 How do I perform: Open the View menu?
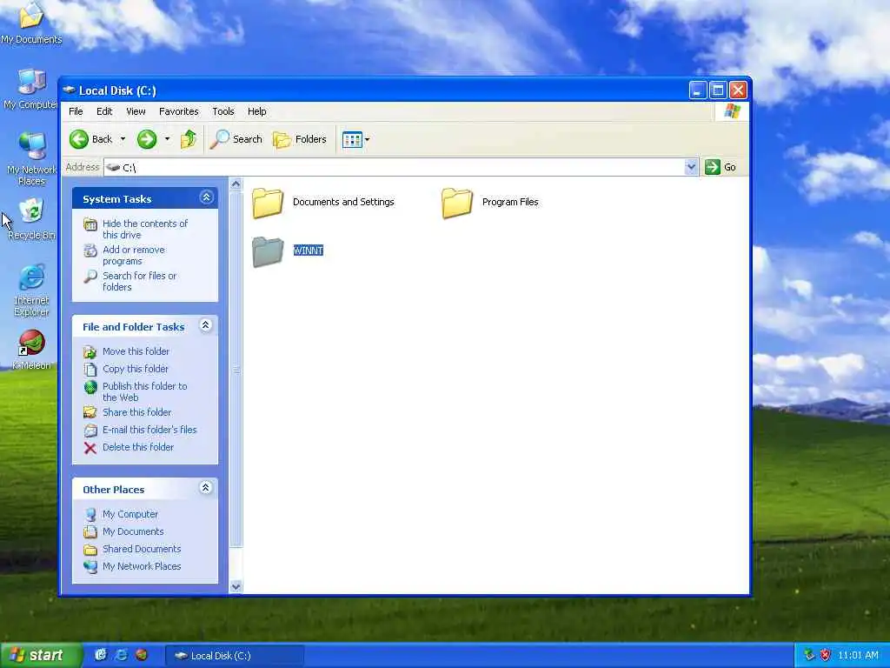[x=136, y=111]
